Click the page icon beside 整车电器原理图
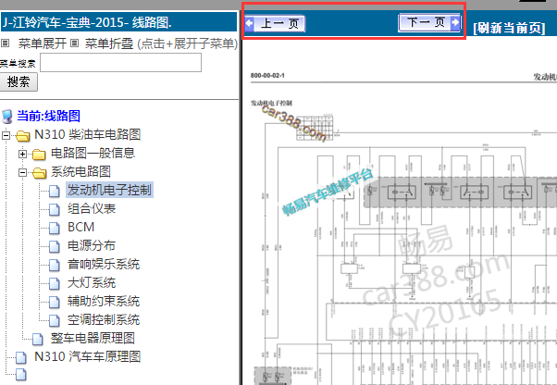 click(38, 339)
